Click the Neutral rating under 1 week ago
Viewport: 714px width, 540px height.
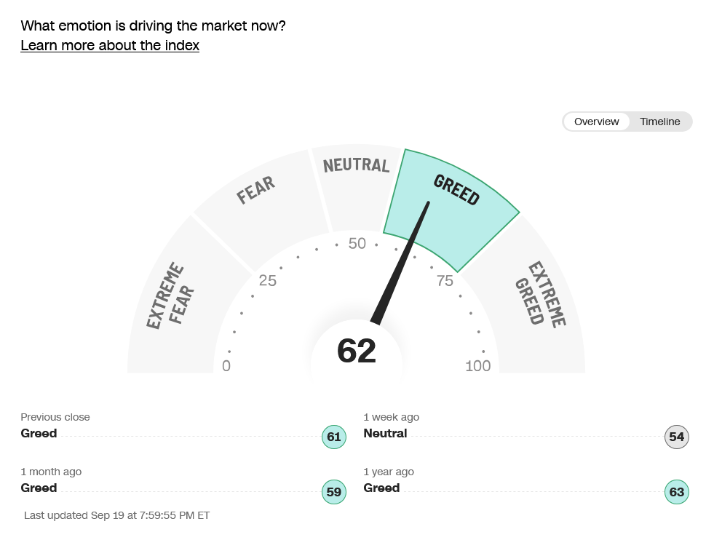pos(385,434)
